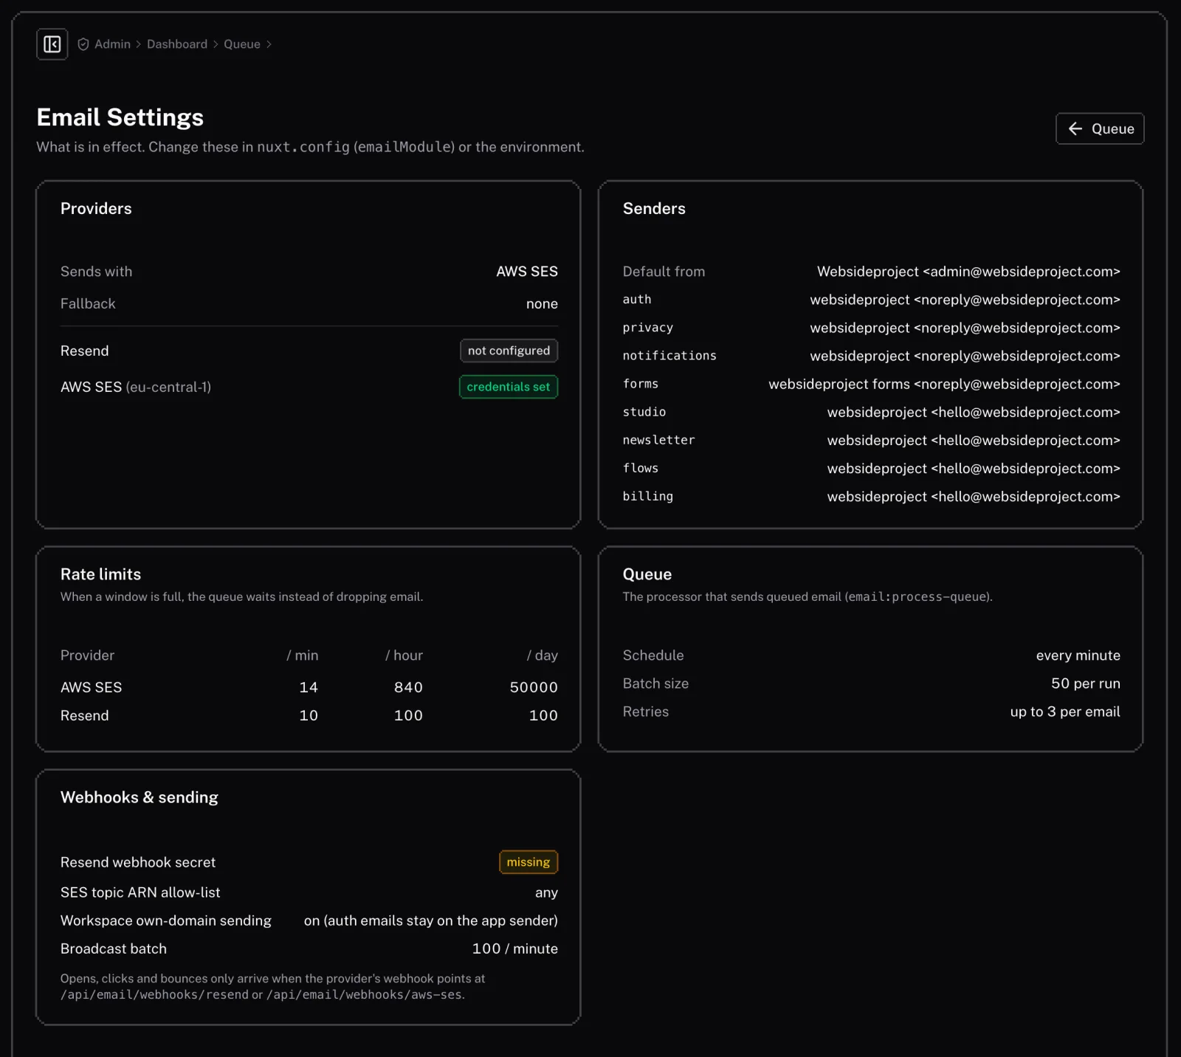Click the notifications sender address
Screen dimensions: 1181x1057
click(x=965, y=356)
